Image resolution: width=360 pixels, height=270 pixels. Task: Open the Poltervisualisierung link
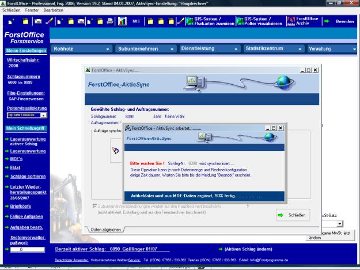click(x=27, y=108)
